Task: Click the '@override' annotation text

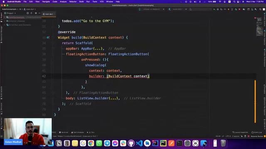Action: coord(66,32)
